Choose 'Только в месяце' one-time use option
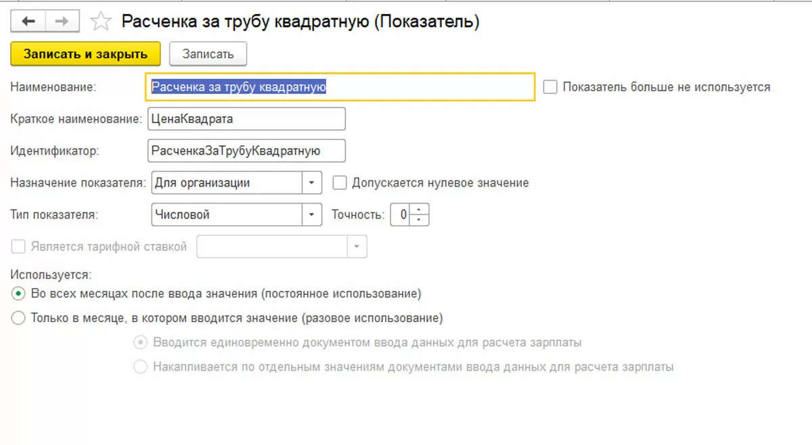Screen dimensions: 812x445 point(18,318)
